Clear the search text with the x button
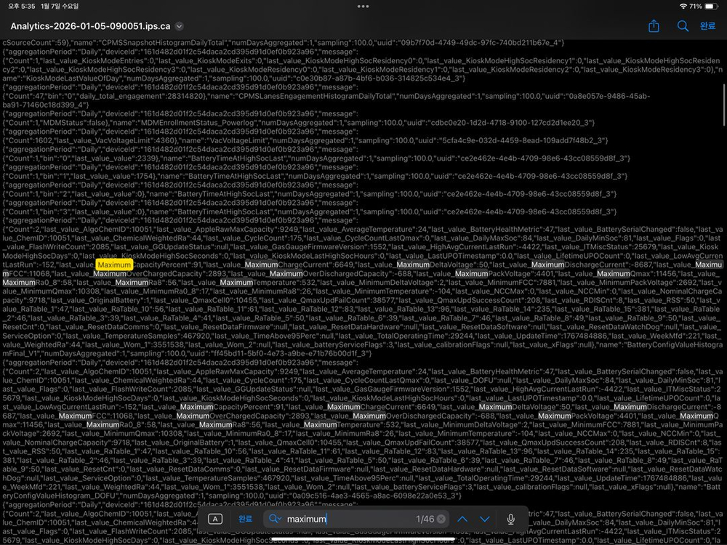The height and width of the screenshot is (545, 727). tap(441, 519)
